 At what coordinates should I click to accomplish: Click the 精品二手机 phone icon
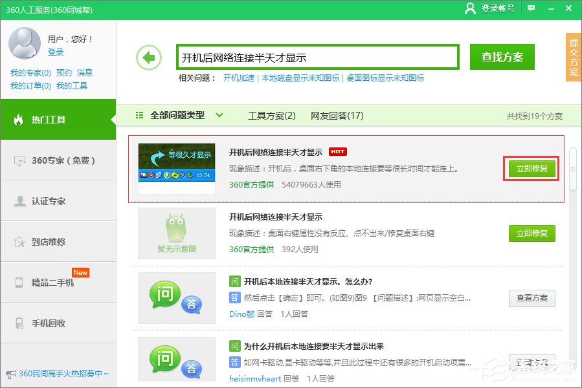tap(19, 281)
